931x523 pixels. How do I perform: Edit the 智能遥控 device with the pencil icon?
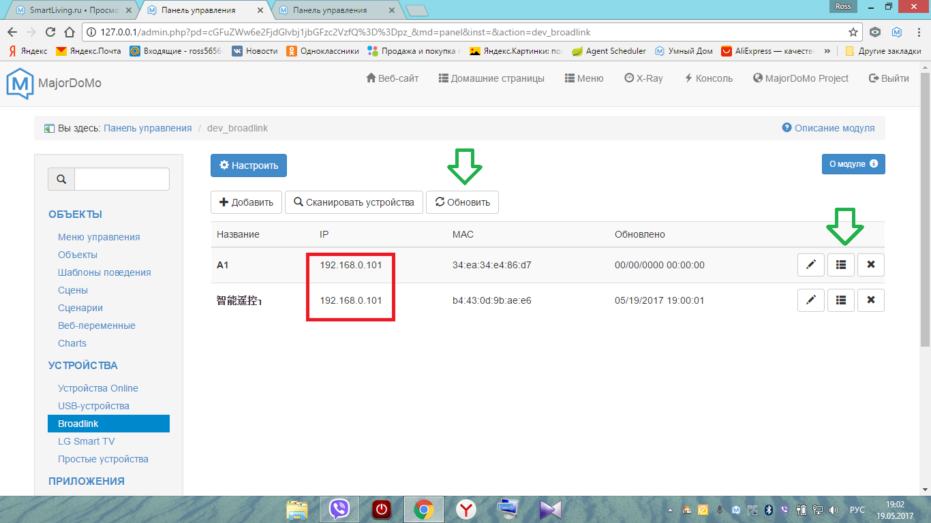pyautogui.click(x=811, y=300)
